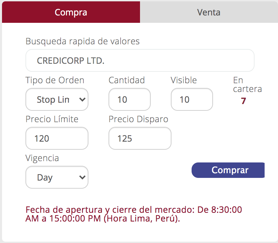This screenshot has height=243, width=278.
Task: Select the Precio Disparo field showing 125
Action: point(140,138)
